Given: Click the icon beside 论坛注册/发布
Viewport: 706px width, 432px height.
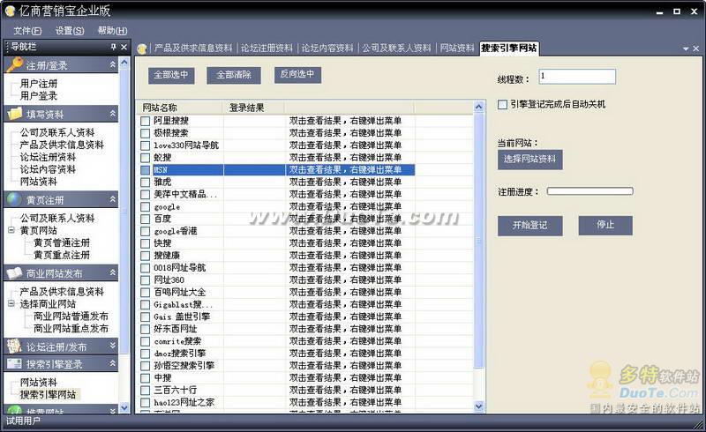Looking at the screenshot, I should (x=15, y=346).
